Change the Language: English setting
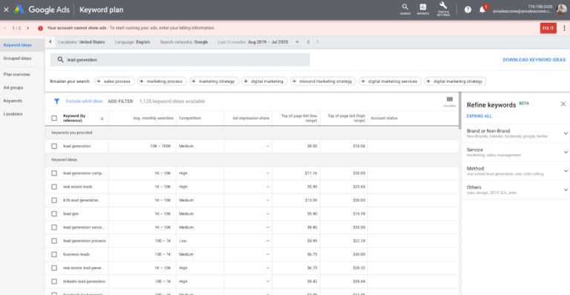The width and height of the screenshot is (570, 295). click(x=132, y=42)
